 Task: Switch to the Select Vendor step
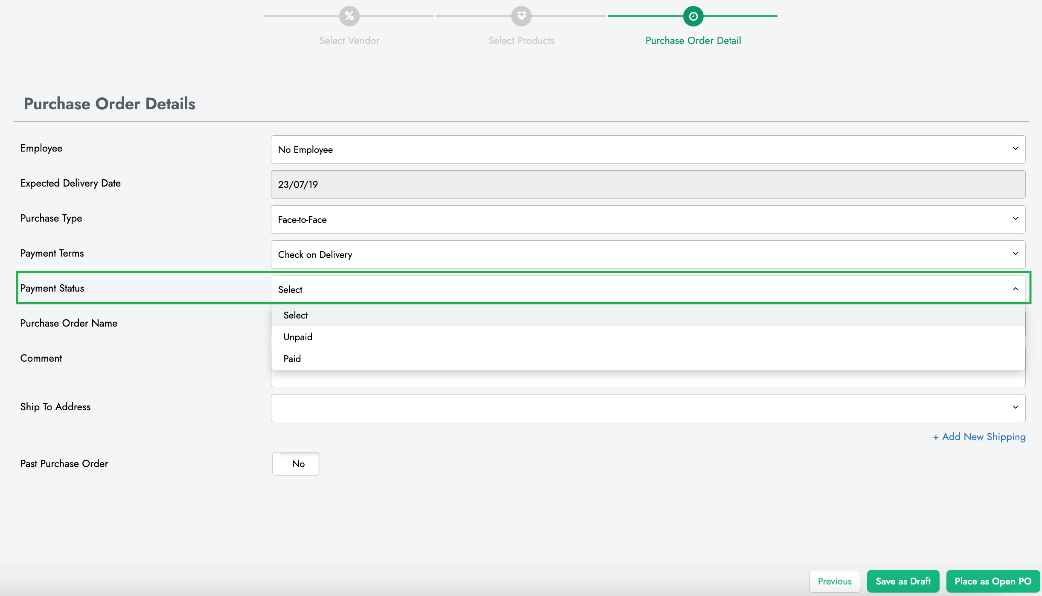pos(349,40)
